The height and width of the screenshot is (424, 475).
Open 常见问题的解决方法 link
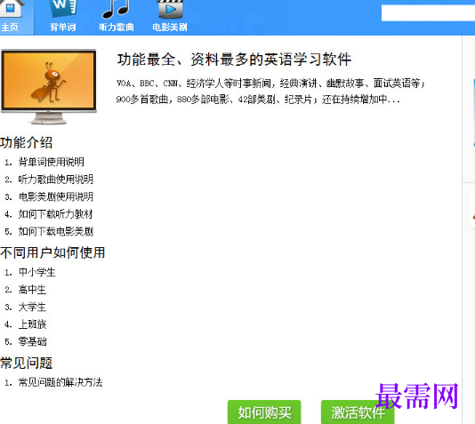tap(60, 382)
